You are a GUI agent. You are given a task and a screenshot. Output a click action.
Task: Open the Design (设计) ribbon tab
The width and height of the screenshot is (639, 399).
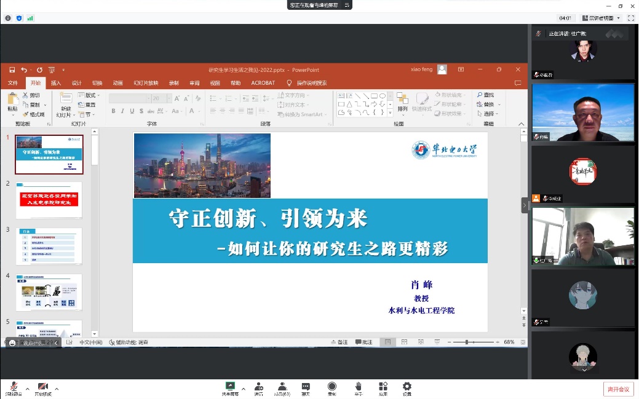click(x=76, y=83)
